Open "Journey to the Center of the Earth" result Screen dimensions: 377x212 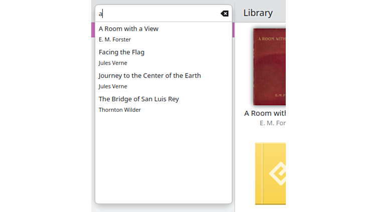point(149,76)
